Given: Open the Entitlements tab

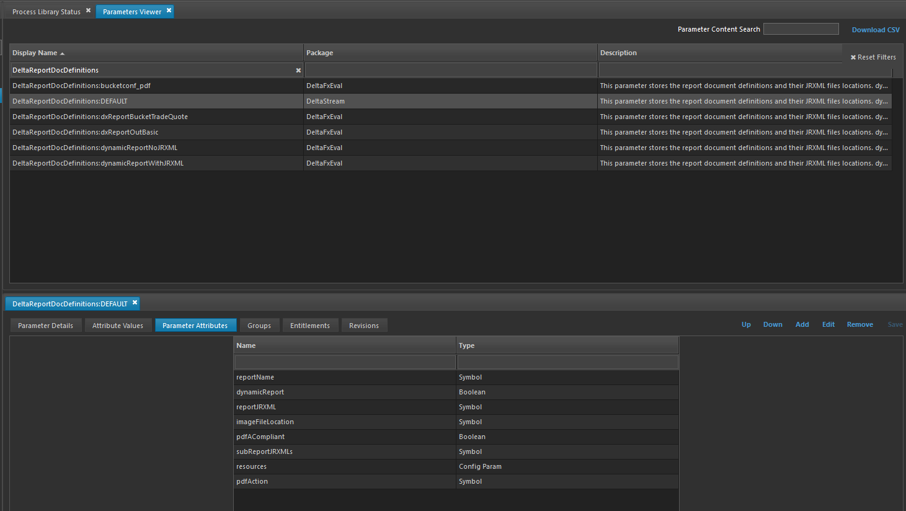Looking at the screenshot, I should click(310, 326).
